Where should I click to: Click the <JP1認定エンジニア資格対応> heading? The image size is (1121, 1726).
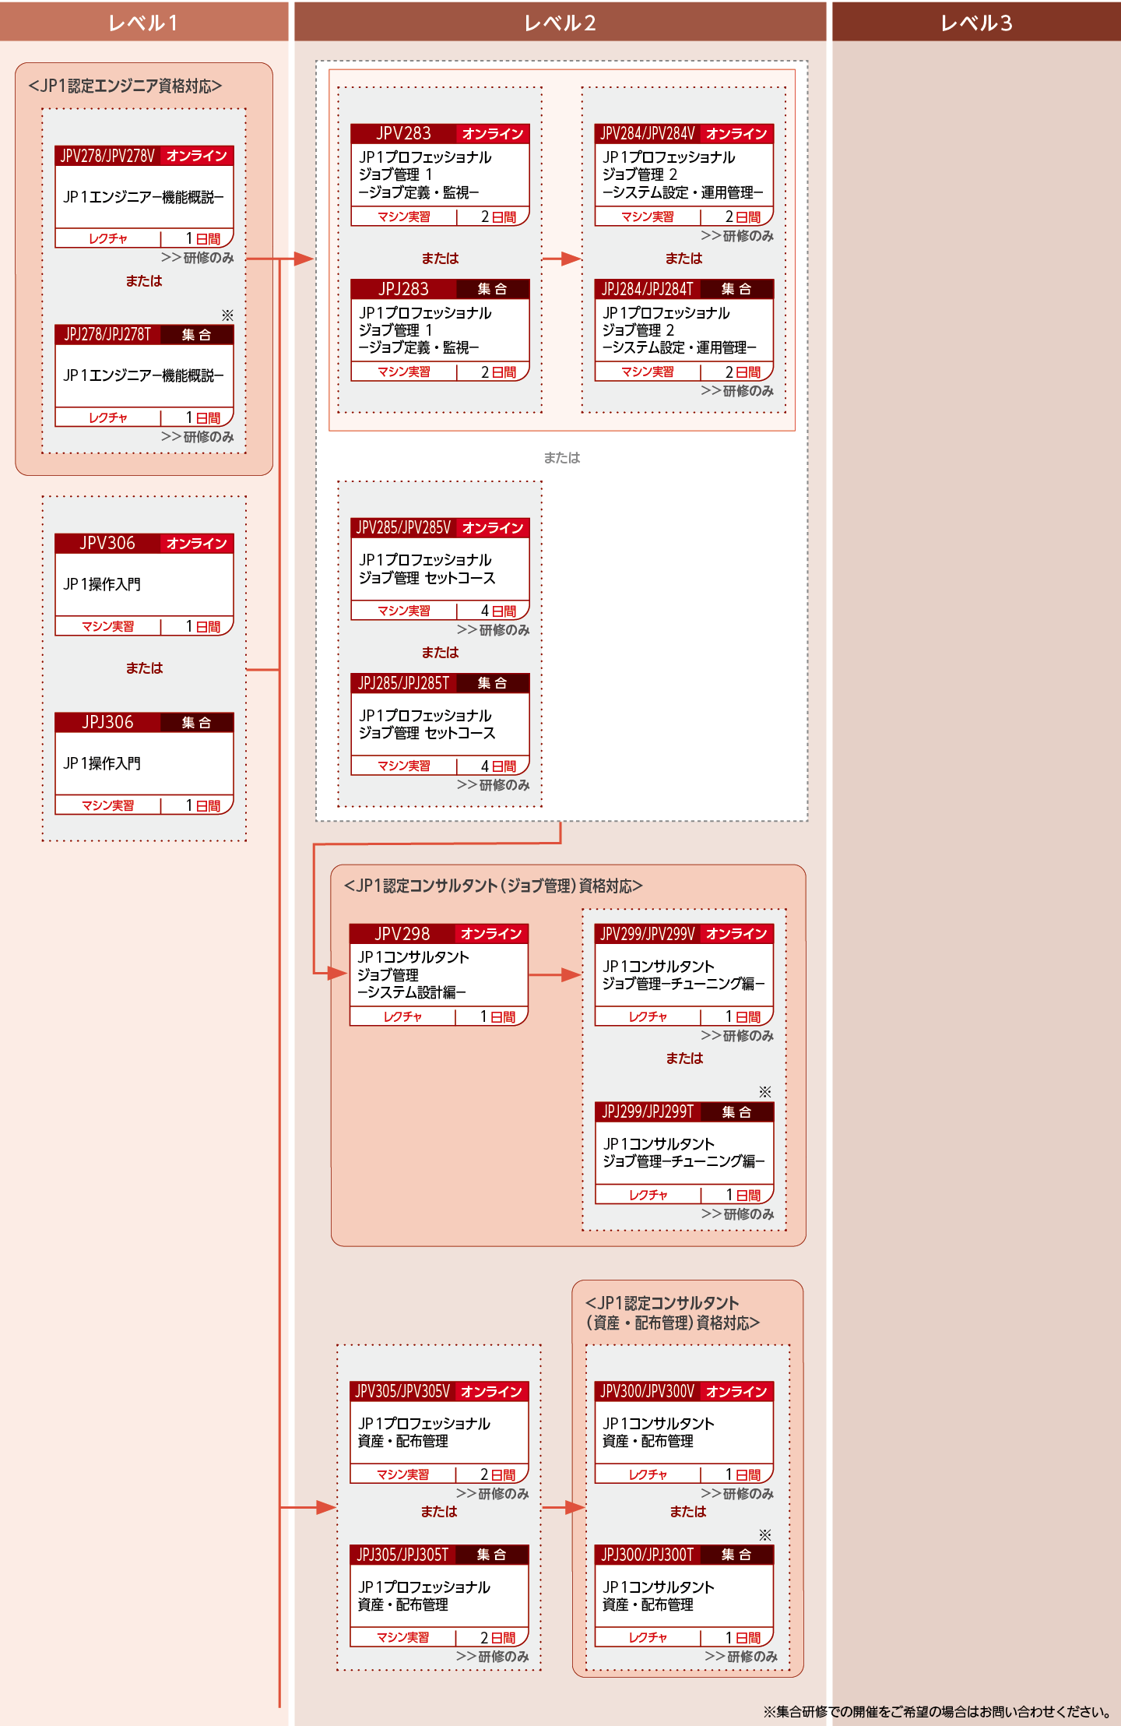(x=125, y=86)
